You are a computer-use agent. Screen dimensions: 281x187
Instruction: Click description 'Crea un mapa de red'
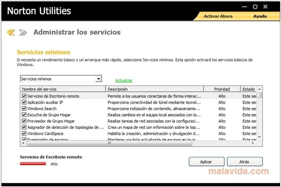tap(154, 127)
